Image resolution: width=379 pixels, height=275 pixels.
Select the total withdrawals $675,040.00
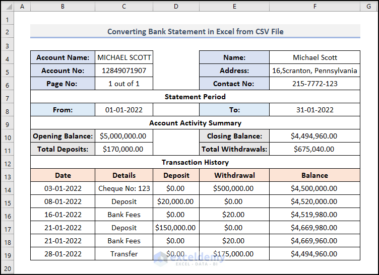coord(314,149)
